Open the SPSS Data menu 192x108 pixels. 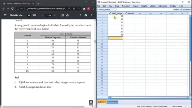pos(117,6)
